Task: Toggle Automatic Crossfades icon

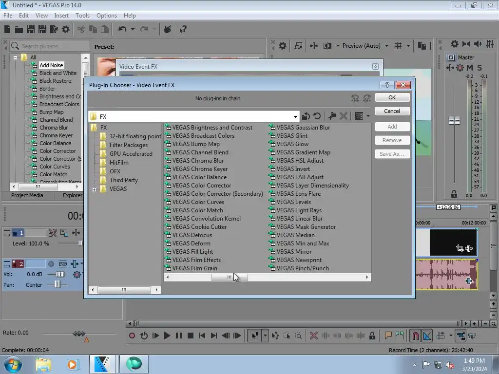Action: (x=427, y=336)
